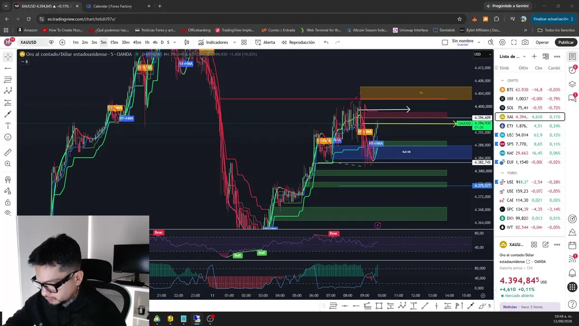Expand the timeframe list dropdown
The width and height of the screenshot is (579, 326).
point(175,42)
